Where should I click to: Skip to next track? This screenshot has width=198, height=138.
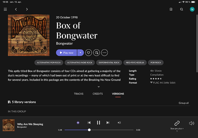pyautogui.click(x=108, y=123)
